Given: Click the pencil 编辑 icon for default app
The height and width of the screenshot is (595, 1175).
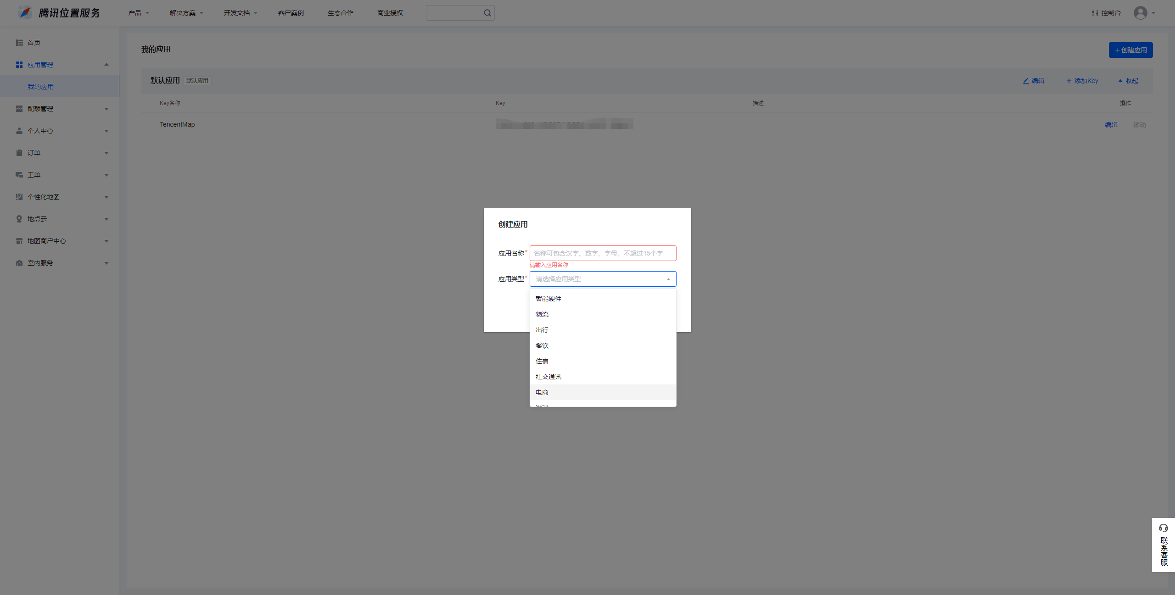Looking at the screenshot, I should tap(1026, 81).
